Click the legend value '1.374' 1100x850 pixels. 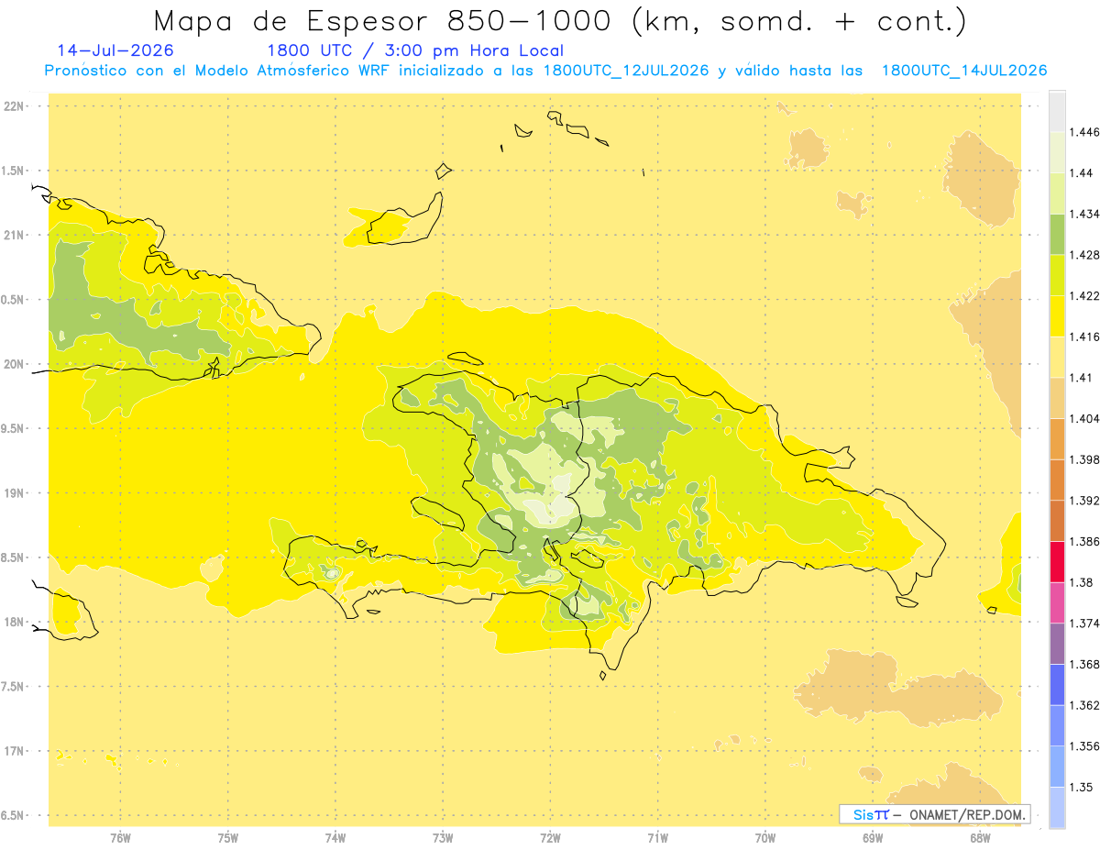click(x=1083, y=624)
